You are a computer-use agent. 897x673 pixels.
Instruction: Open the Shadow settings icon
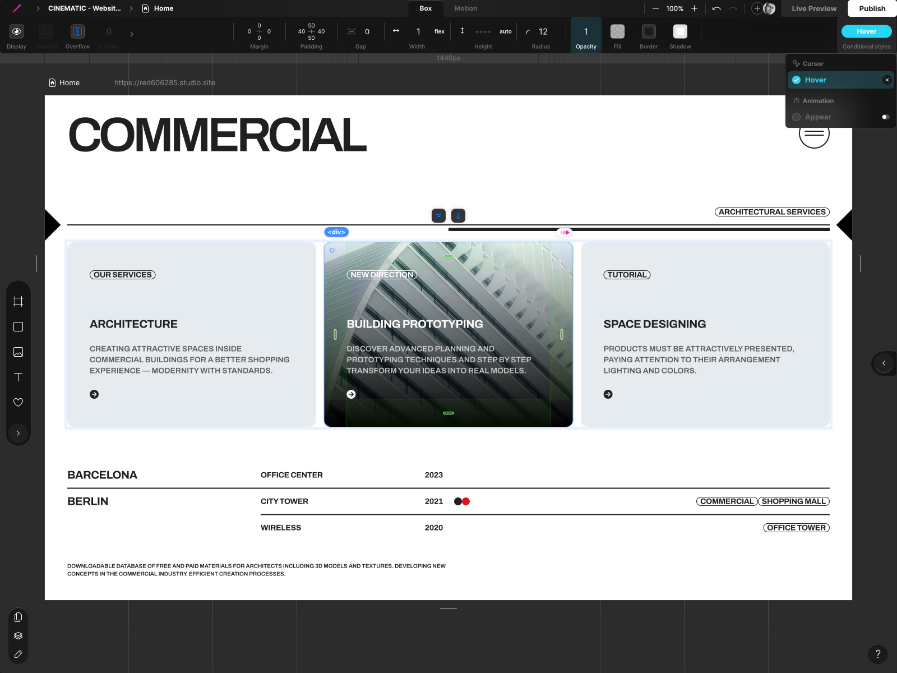point(680,32)
